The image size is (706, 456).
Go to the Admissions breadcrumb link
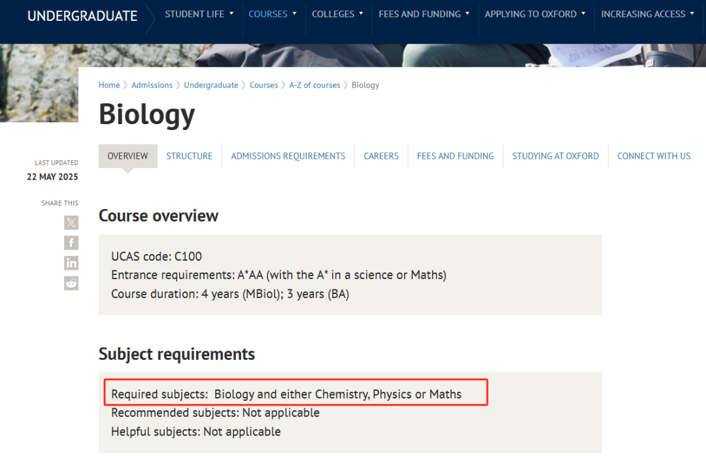tap(152, 85)
